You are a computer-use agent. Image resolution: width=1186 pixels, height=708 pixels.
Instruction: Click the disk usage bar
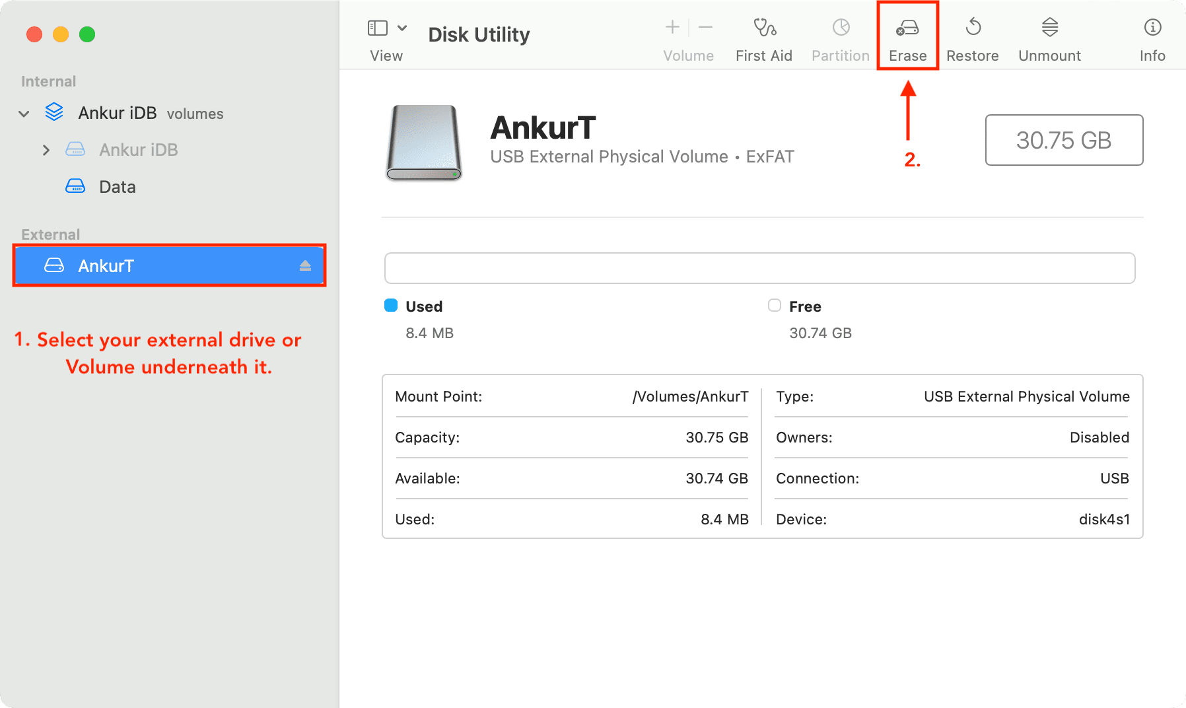tap(759, 268)
